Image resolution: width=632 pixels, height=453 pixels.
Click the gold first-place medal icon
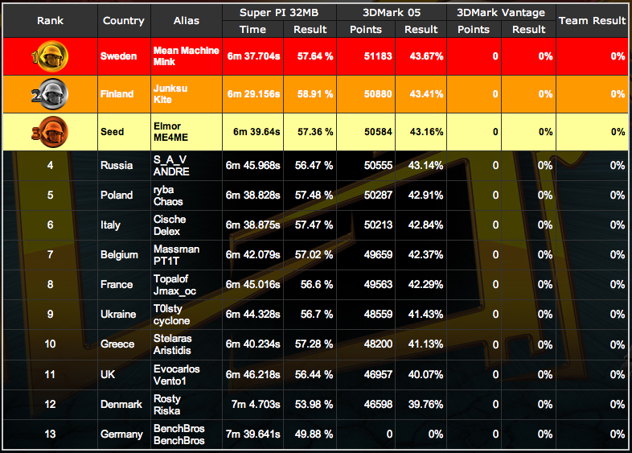tap(49, 56)
